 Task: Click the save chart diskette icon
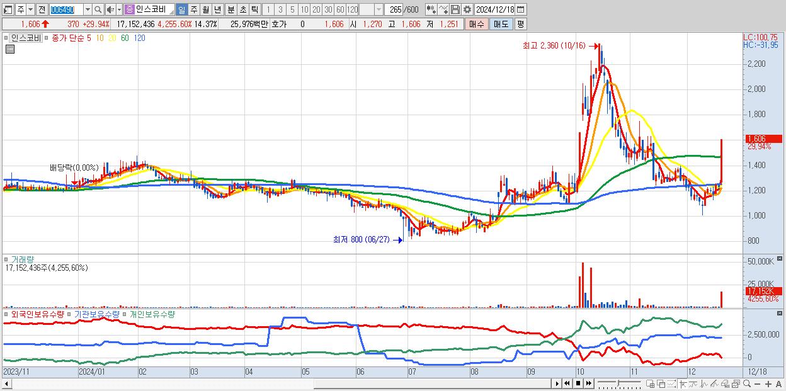pos(455,9)
